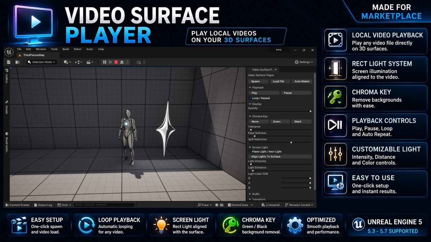This screenshot has height=242, width=431.
Task: Select None chroma key mode
Action: [x=258, y=122]
